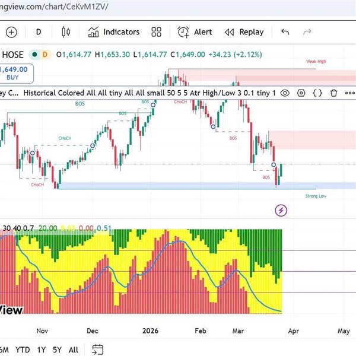The width and height of the screenshot is (356, 356).
Task: Redo the chart action
Action: (x=307, y=32)
